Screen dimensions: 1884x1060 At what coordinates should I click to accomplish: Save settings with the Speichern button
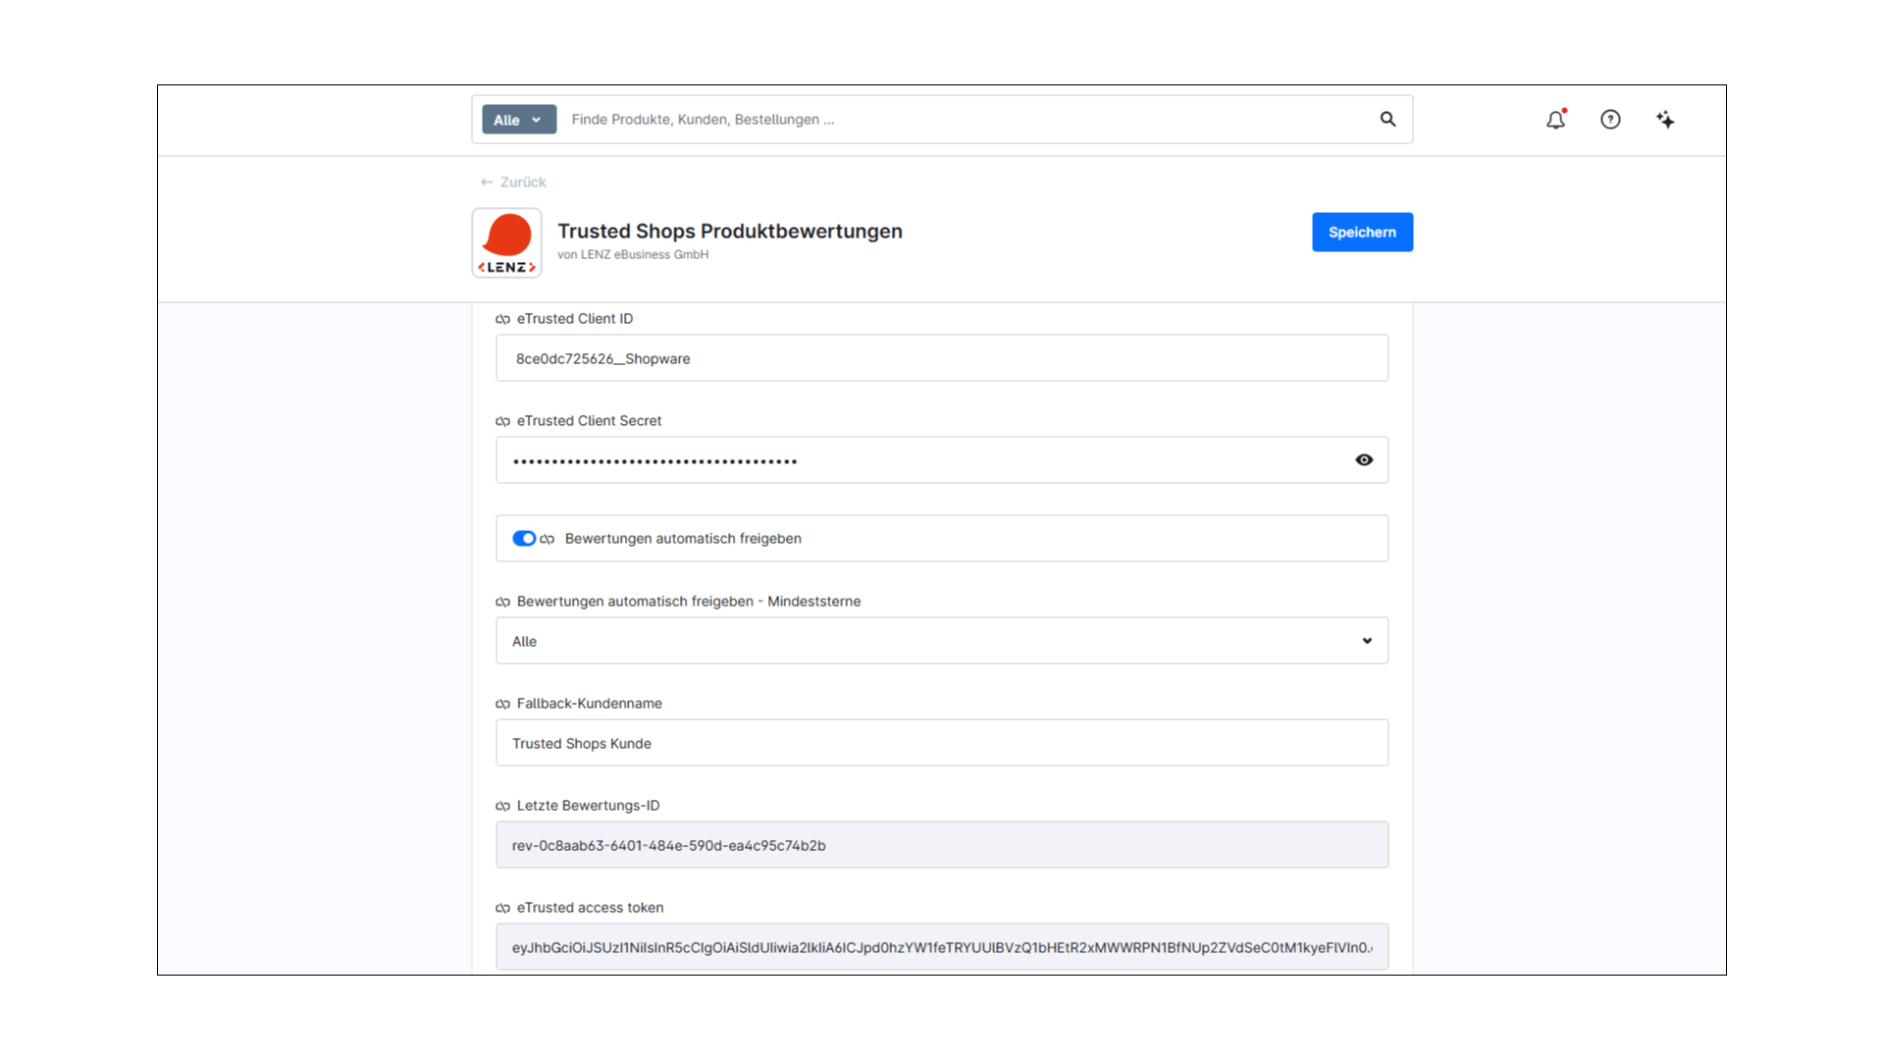click(1362, 233)
